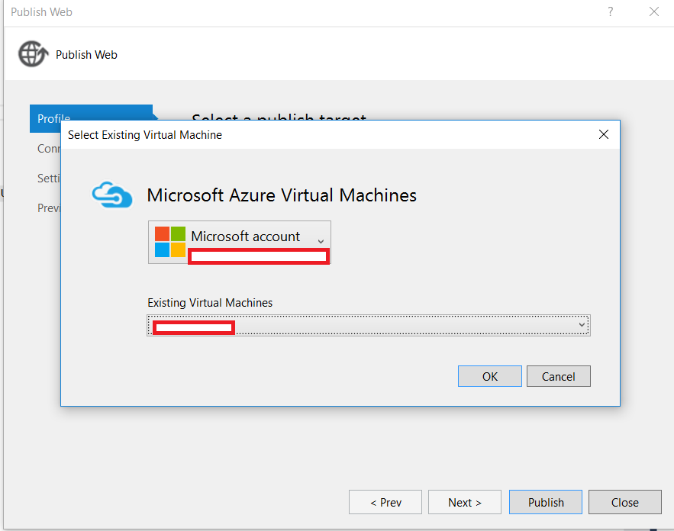This screenshot has height=531, width=674.
Task: Switch to the Connection tab
Action: coord(48,149)
